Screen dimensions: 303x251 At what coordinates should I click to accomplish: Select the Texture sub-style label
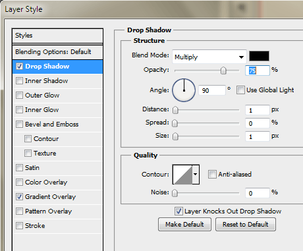(x=45, y=153)
